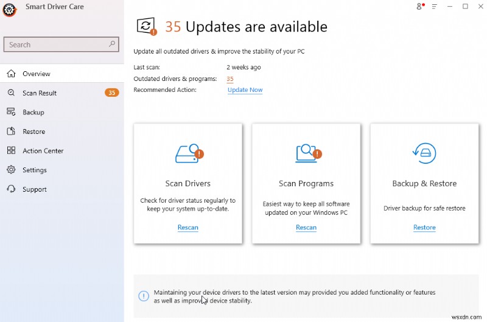
Task: Focus the Search input field
Action: [x=55, y=44]
